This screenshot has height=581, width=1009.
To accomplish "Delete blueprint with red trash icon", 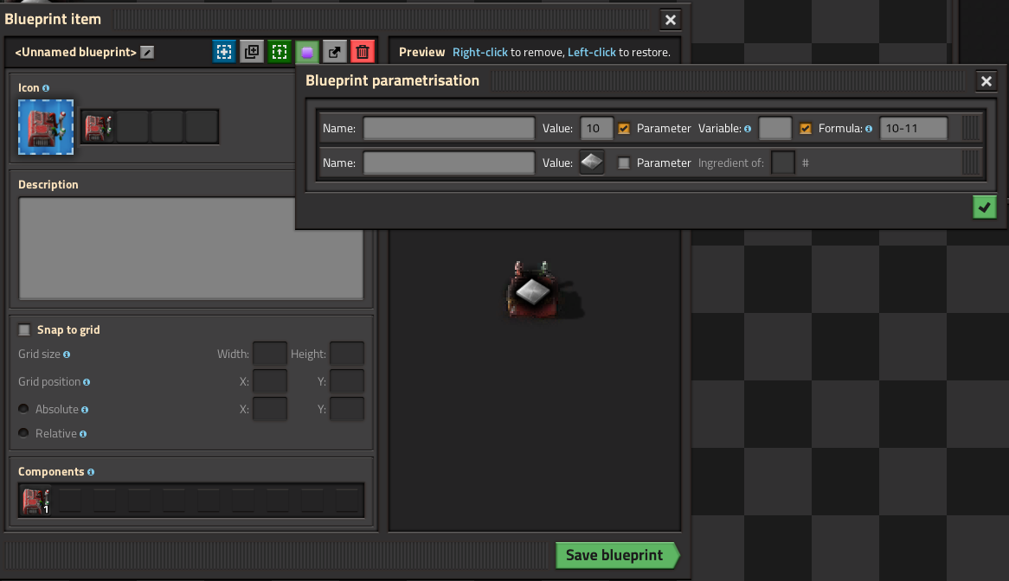I will (363, 52).
